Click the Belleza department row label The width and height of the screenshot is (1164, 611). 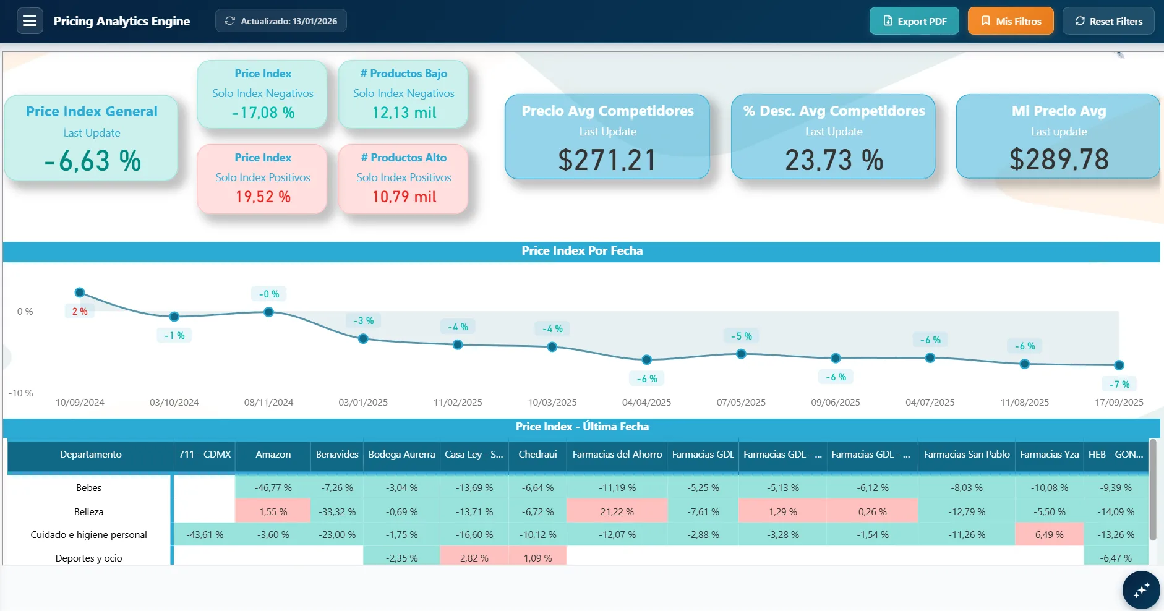pos(89,512)
